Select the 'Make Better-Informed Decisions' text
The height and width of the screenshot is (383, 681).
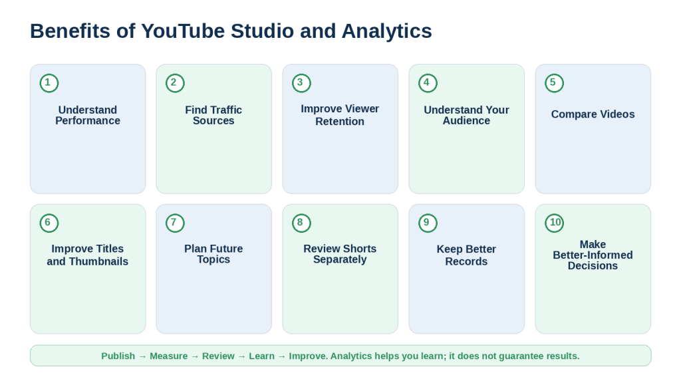593,255
